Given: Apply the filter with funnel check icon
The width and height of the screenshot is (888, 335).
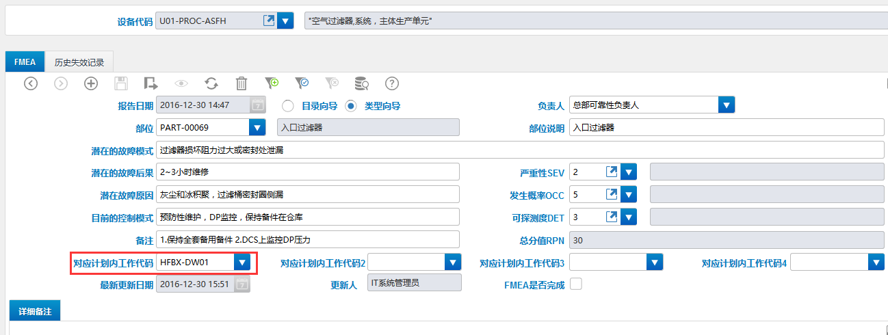Looking at the screenshot, I should [x=302, y=83].
